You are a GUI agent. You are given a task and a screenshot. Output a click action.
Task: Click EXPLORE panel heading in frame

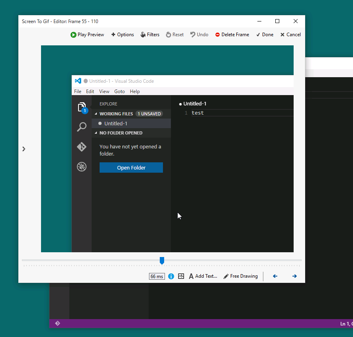click(x=108, y=104)
